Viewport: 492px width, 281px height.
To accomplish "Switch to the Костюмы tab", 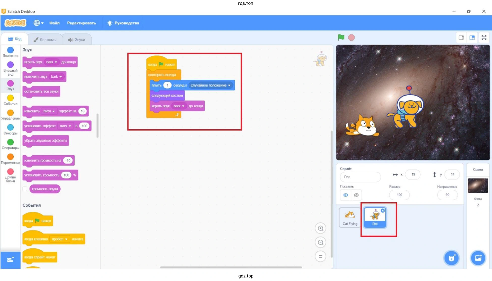I will coord(45,40).
